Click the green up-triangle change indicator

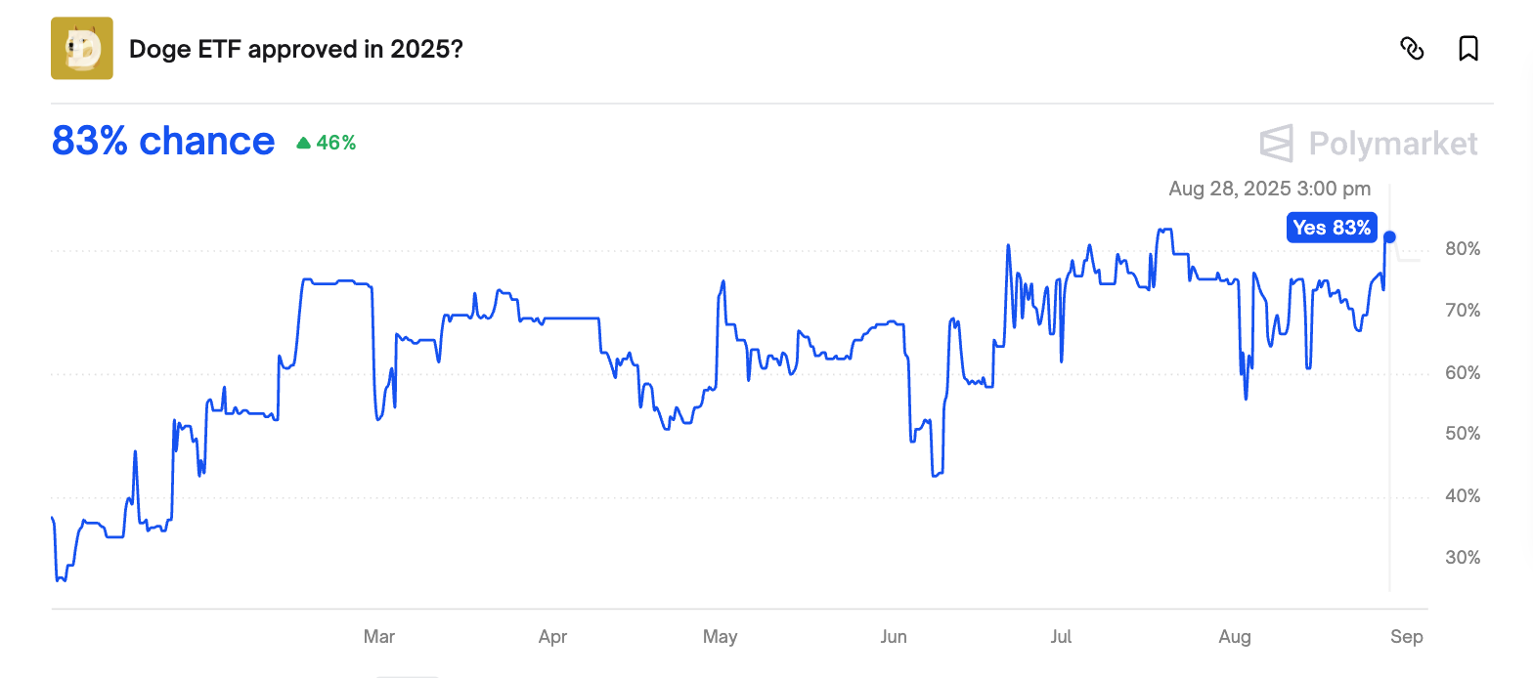[x=304, y=144]
